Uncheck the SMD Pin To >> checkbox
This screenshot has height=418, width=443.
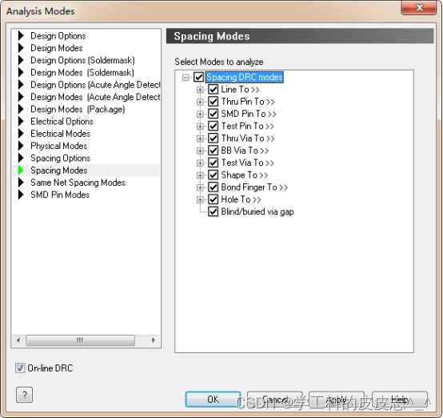[213, 114]
